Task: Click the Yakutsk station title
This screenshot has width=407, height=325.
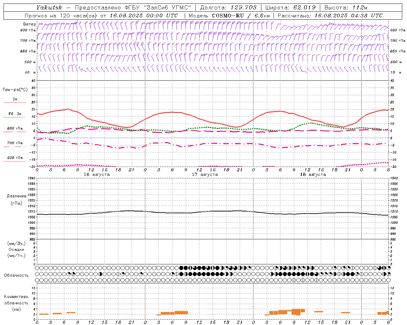Action: point(49,8)
